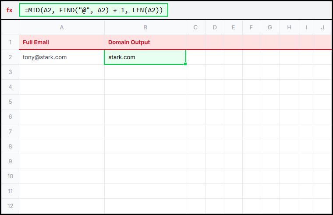The image size is (333, 215).
Task: Click the formula bar input field
Action: [94, 10]
